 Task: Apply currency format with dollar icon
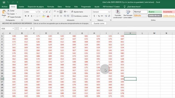pyautogui.click(x=94, y=16)
